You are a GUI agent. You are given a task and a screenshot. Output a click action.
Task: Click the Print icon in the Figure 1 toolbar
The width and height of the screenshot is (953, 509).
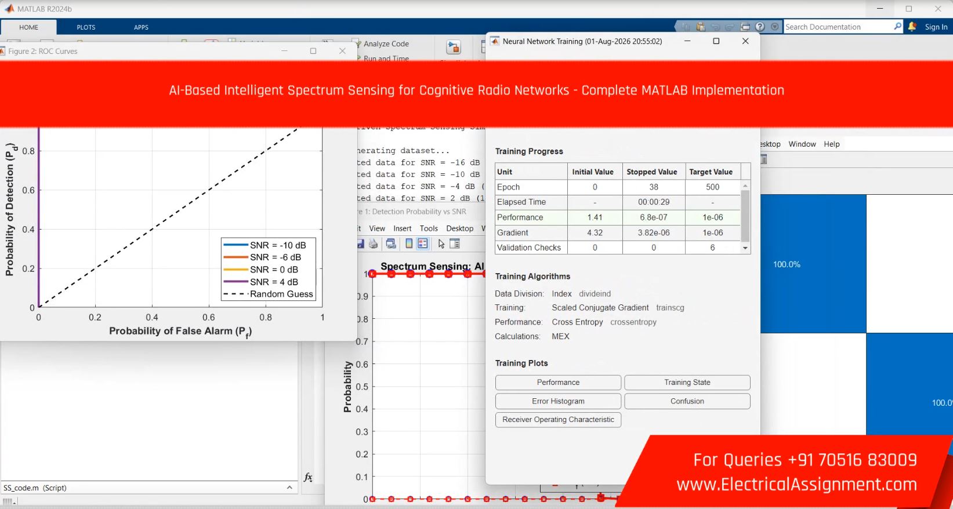(x=374, y=244)
